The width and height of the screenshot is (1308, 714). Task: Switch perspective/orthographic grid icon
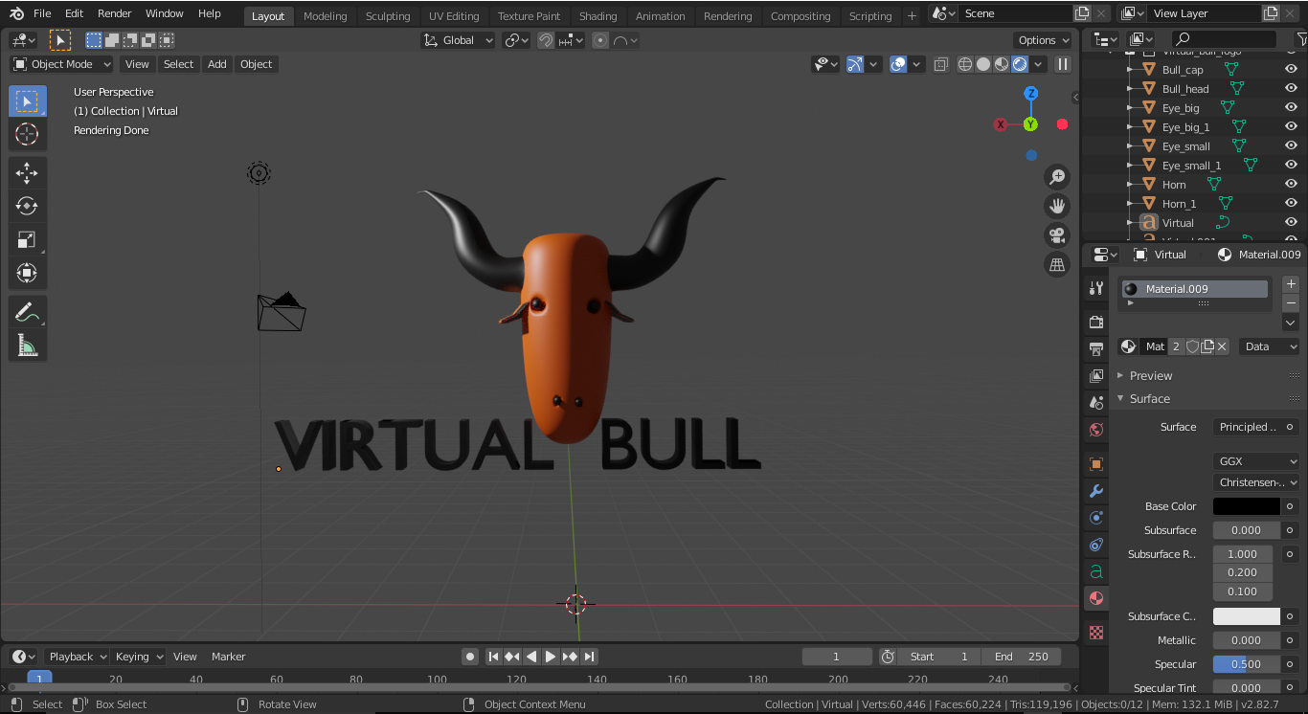pos(1057,265)
